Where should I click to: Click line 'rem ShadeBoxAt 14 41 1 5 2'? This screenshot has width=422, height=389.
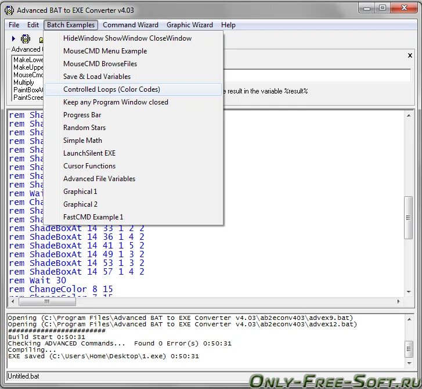pos(77,246)
